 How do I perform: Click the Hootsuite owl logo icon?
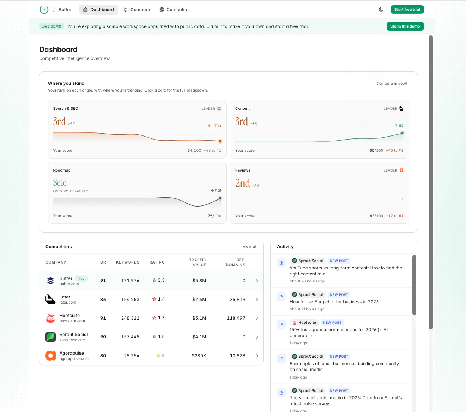pyautogui.click(x=50, y=318)
